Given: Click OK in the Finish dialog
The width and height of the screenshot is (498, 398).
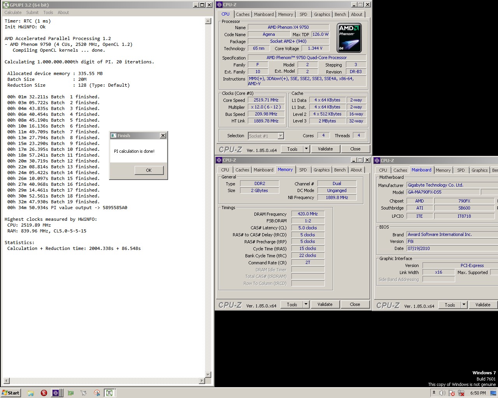Looking at the screenshot, I should tap(149, 170).
